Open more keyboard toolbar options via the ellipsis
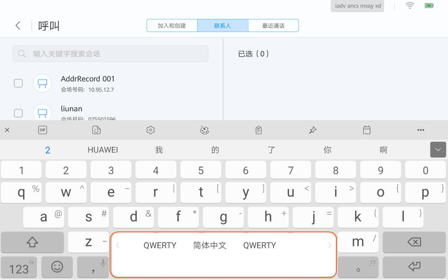The width and height of the screenshot is (448, 280). click(x=421, y=130)
